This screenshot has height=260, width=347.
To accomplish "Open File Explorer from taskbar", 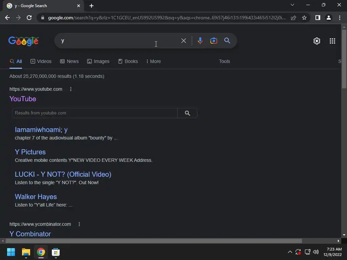I will (x=26, y=252).
